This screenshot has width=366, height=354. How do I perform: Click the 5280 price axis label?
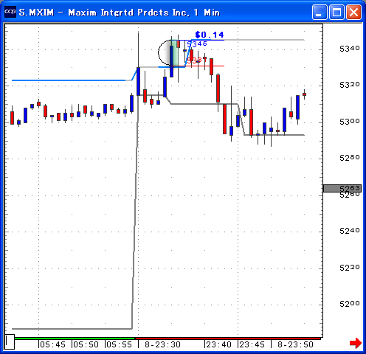click(x=350, y=158)
